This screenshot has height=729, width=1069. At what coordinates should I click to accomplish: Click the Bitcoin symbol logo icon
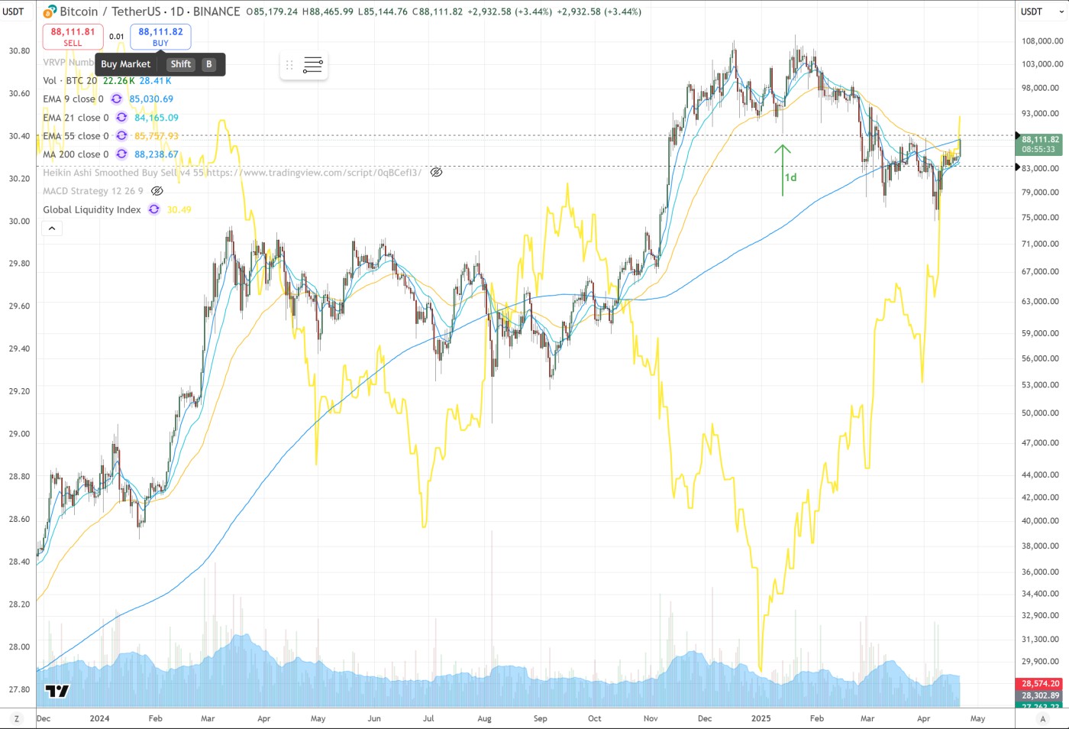(50, 11)
